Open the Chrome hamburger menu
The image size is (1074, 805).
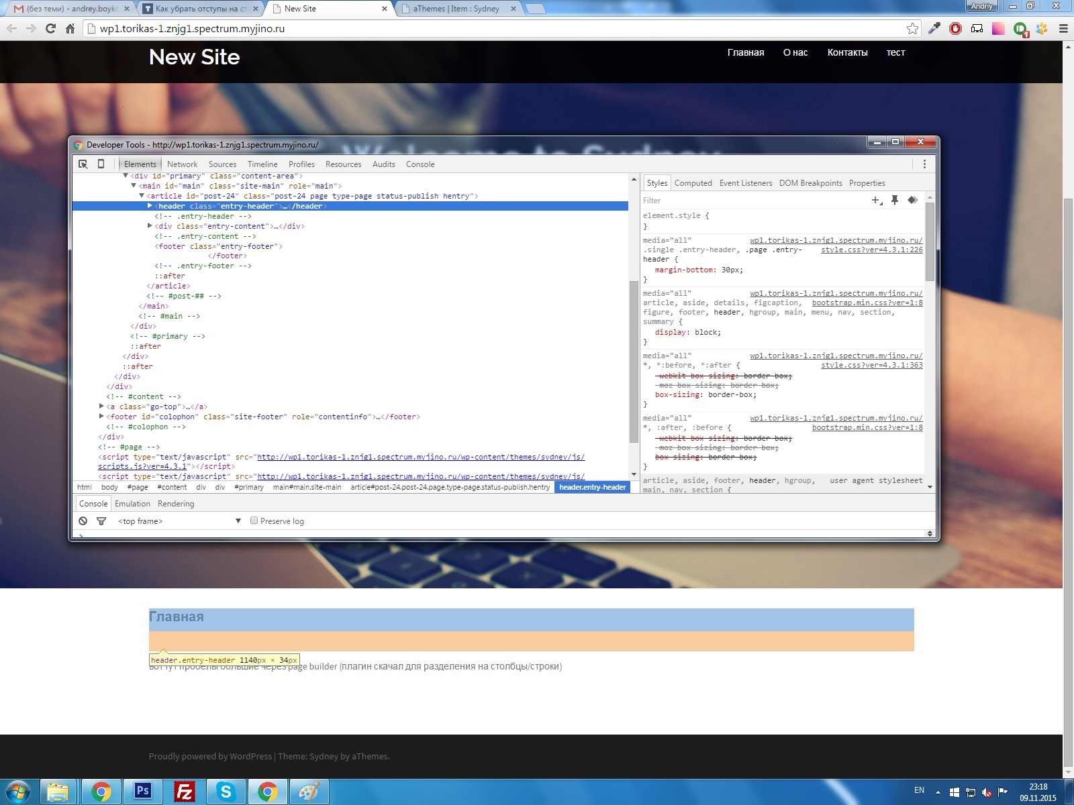1063,28
